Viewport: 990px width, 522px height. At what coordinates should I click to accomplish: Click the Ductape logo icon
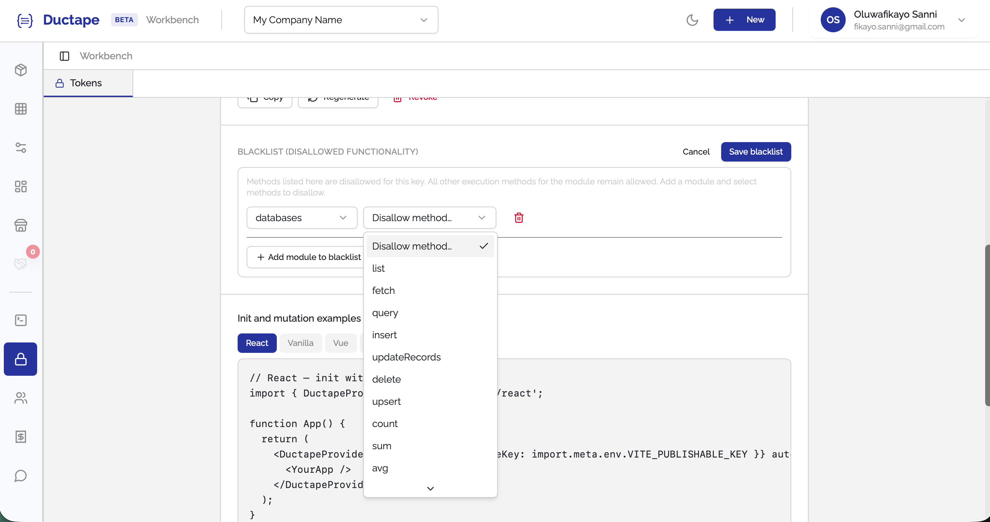tap(25, 20)
